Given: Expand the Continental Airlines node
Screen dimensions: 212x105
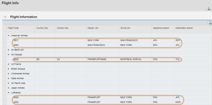Looking at the screenshot, I should (9, 74).
